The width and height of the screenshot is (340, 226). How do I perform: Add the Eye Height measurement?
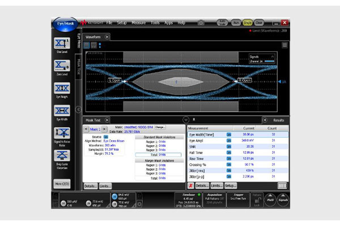[x=62, y=88]
